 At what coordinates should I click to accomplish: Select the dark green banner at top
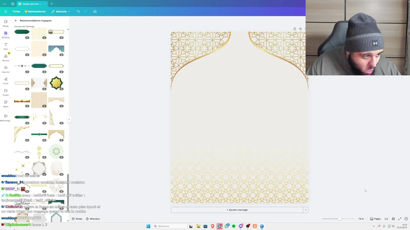[x=22, y=32]
